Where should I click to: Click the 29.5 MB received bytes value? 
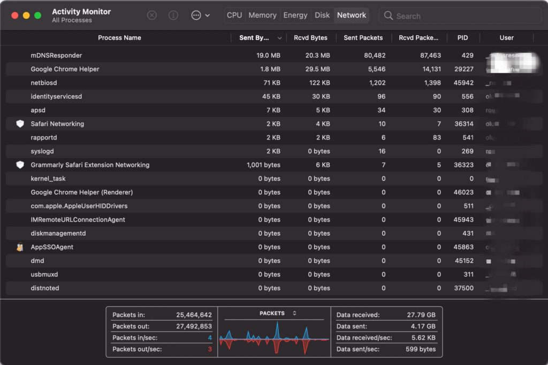(x=317, y=69)
